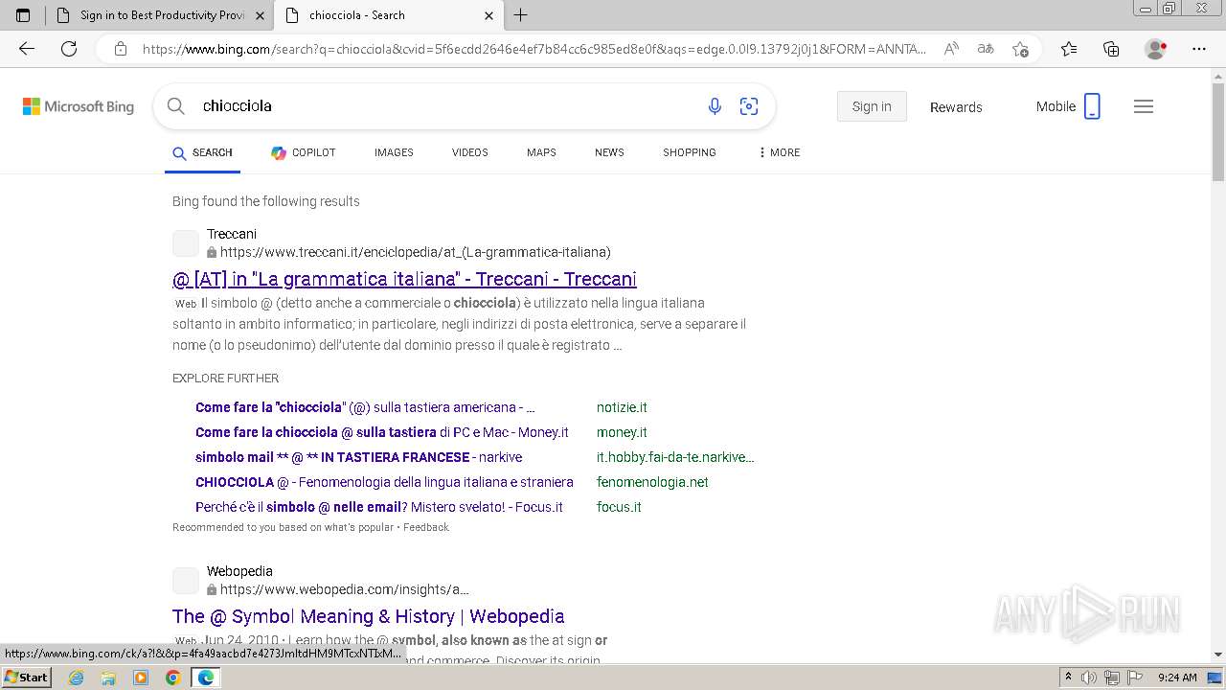This screenshot has height=690, width=1226.
Task: Search using voice microphone
Action: pyautogui.click(x=715, y=106)
